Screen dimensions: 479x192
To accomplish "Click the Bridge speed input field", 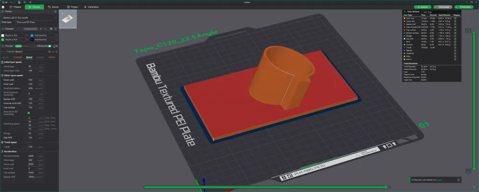I will coord(36,133).
